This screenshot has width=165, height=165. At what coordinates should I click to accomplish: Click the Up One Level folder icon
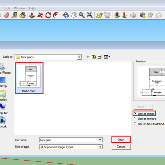tap(94, 57)
